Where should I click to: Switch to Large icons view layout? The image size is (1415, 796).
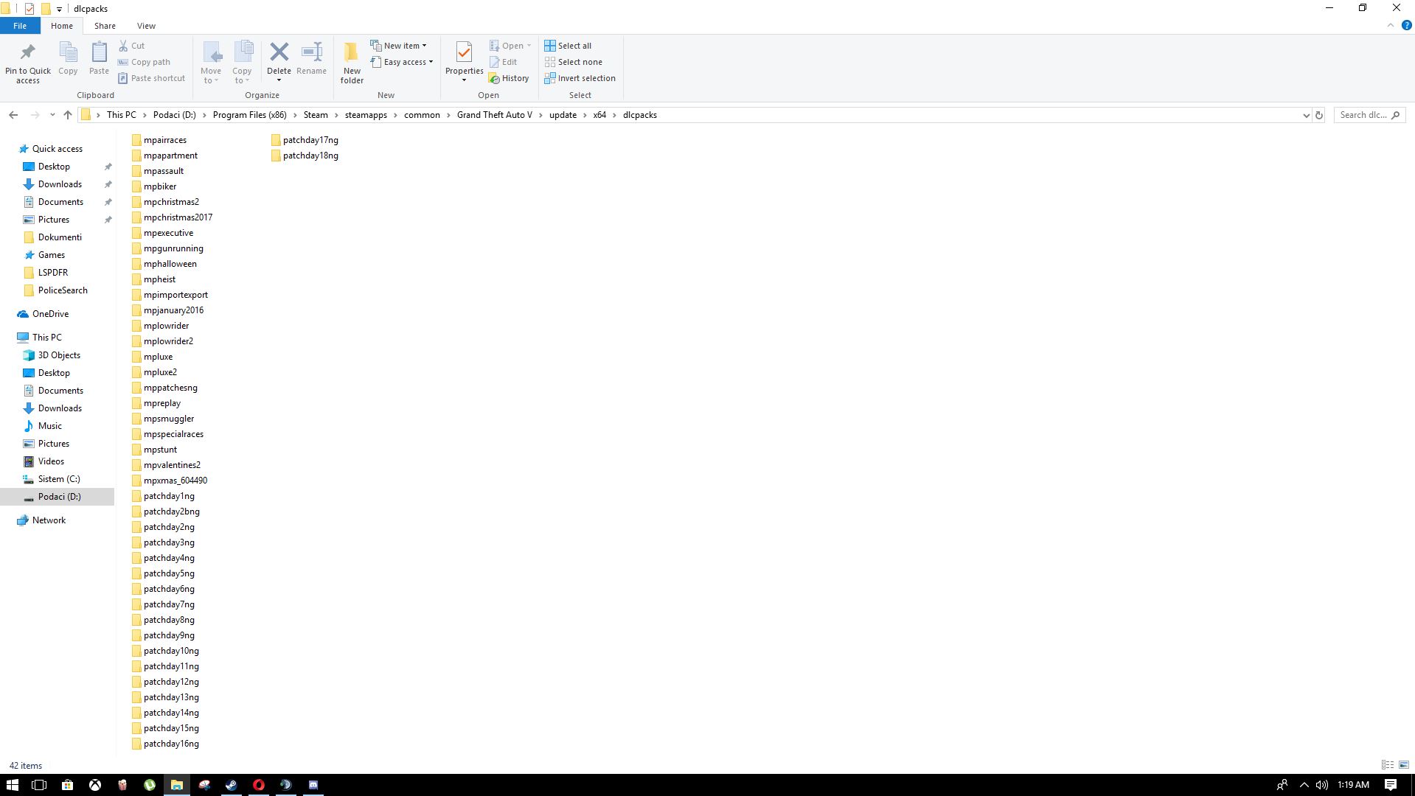[x=1404, y=765]
